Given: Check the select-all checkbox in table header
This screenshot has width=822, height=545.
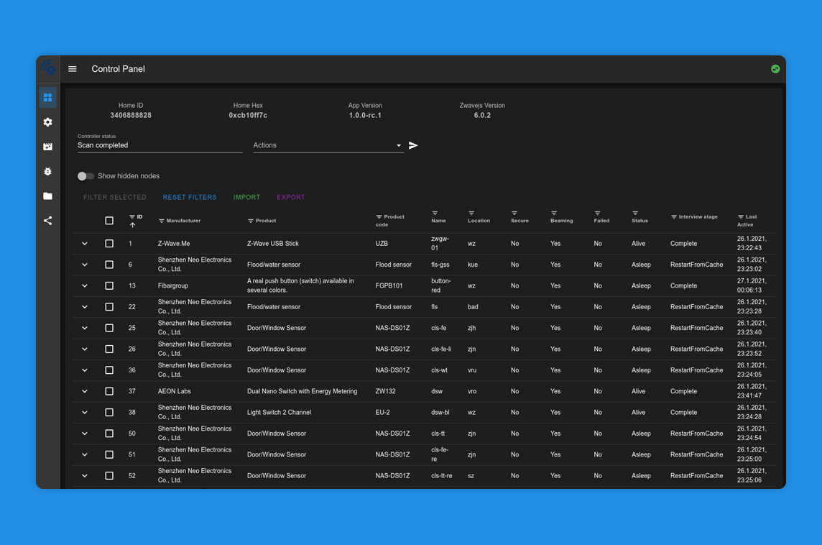Looking at the screenshot, I should 109,221.
